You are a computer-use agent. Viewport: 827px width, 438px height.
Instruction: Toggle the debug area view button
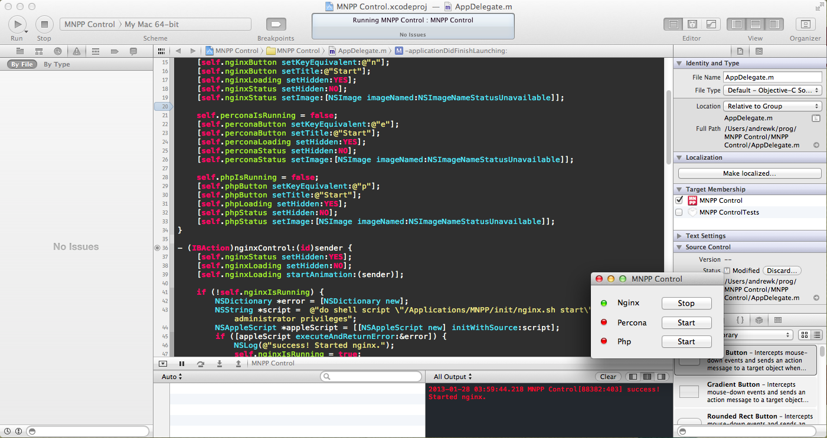point(756,24)
